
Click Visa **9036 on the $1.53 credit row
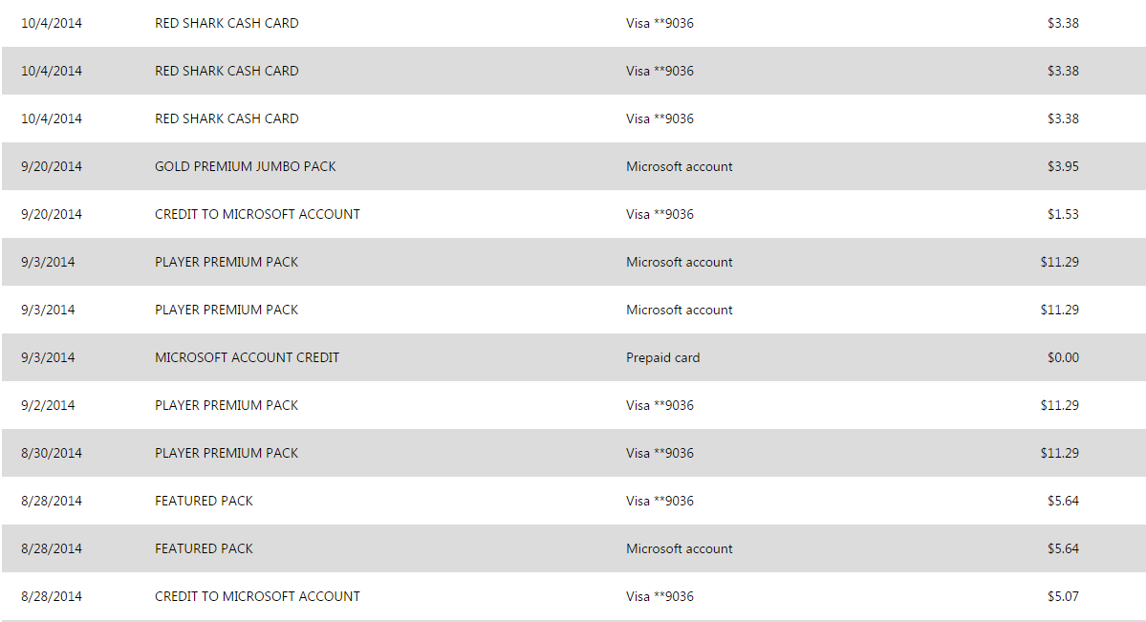pos(659,214)
